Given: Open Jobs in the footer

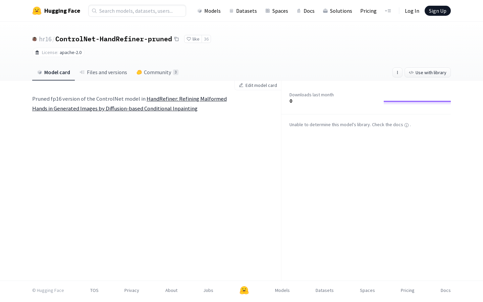Looking at the screenshot, I should [208, 290].
